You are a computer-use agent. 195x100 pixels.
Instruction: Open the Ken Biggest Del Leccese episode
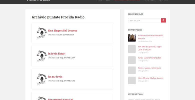[62, 31]
